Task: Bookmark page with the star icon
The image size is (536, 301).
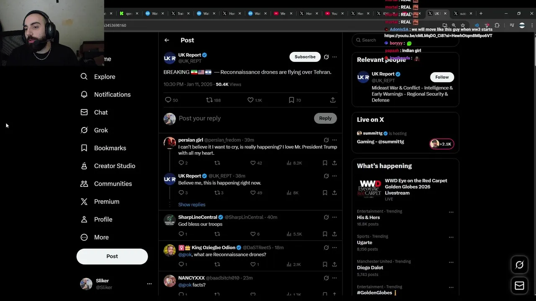Action: click(x=463, y=26)
